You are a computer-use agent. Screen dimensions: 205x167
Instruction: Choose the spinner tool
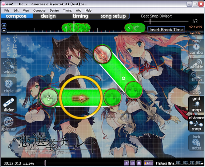(x=9, y=124)
